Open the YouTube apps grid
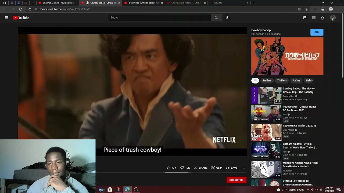The height and width of the screenshot is (193, 344). [314, 18]
